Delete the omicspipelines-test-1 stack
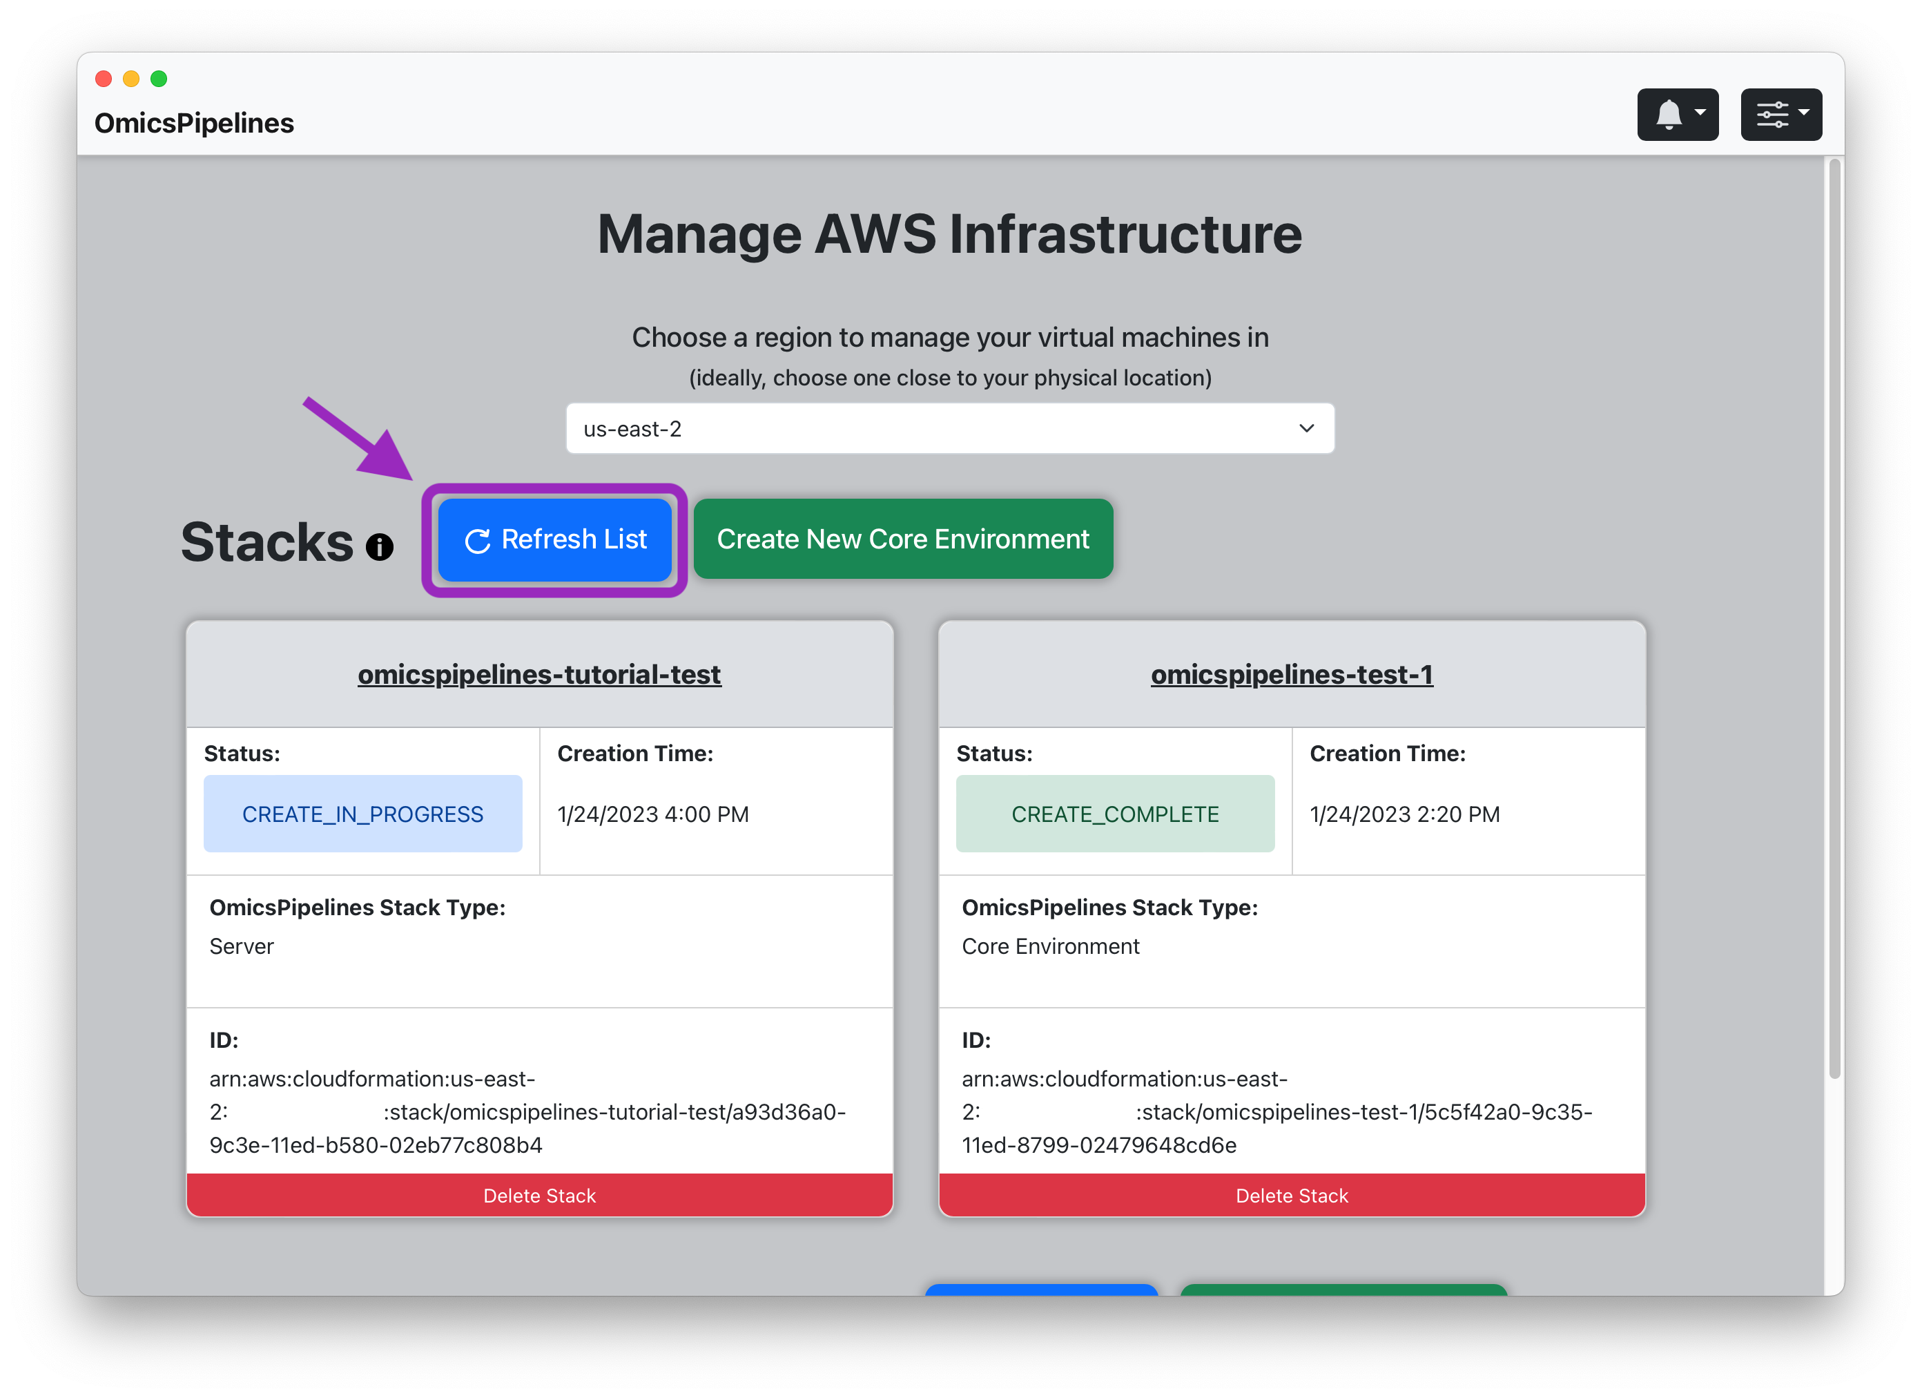This screenshot has width=1922, height=1398. (1292, 1196)
